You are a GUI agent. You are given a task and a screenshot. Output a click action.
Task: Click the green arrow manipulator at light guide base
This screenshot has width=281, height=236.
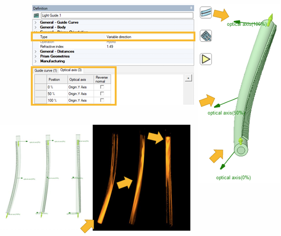[240, 141]
